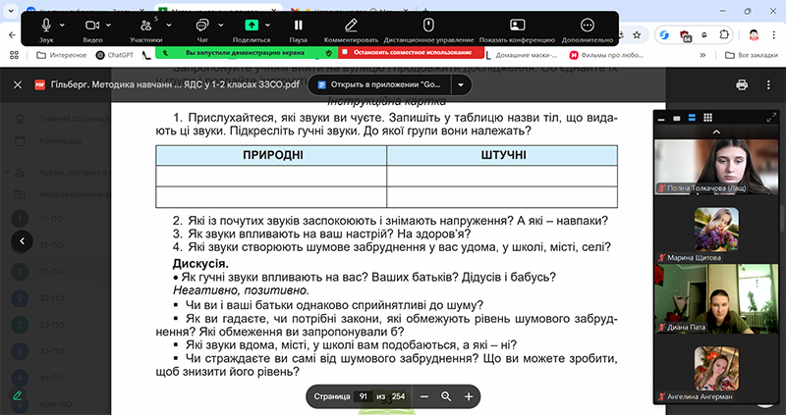The height and width of the screenshot is (415, 786).
Task: Minimize the Zoom video panel
Action: click(661, 118)
